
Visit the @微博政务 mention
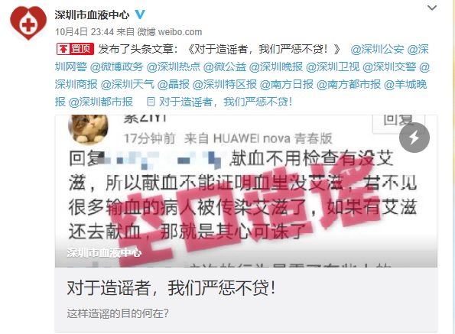tap(117, 67)
